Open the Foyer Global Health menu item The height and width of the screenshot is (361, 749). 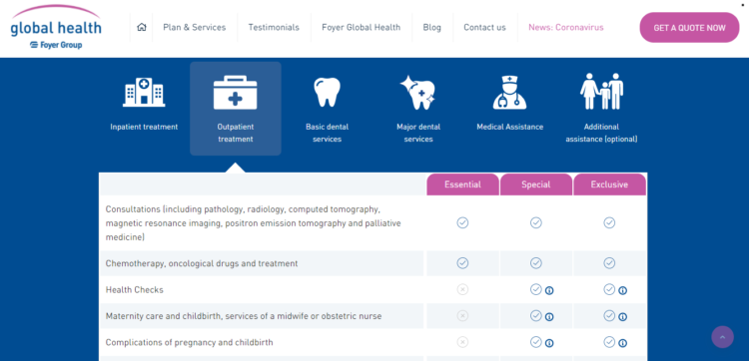click(x=362, y=28)
